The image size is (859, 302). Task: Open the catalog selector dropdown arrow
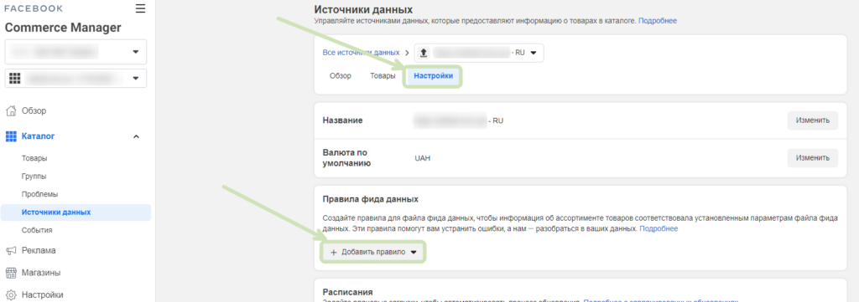tap(135, 79)
